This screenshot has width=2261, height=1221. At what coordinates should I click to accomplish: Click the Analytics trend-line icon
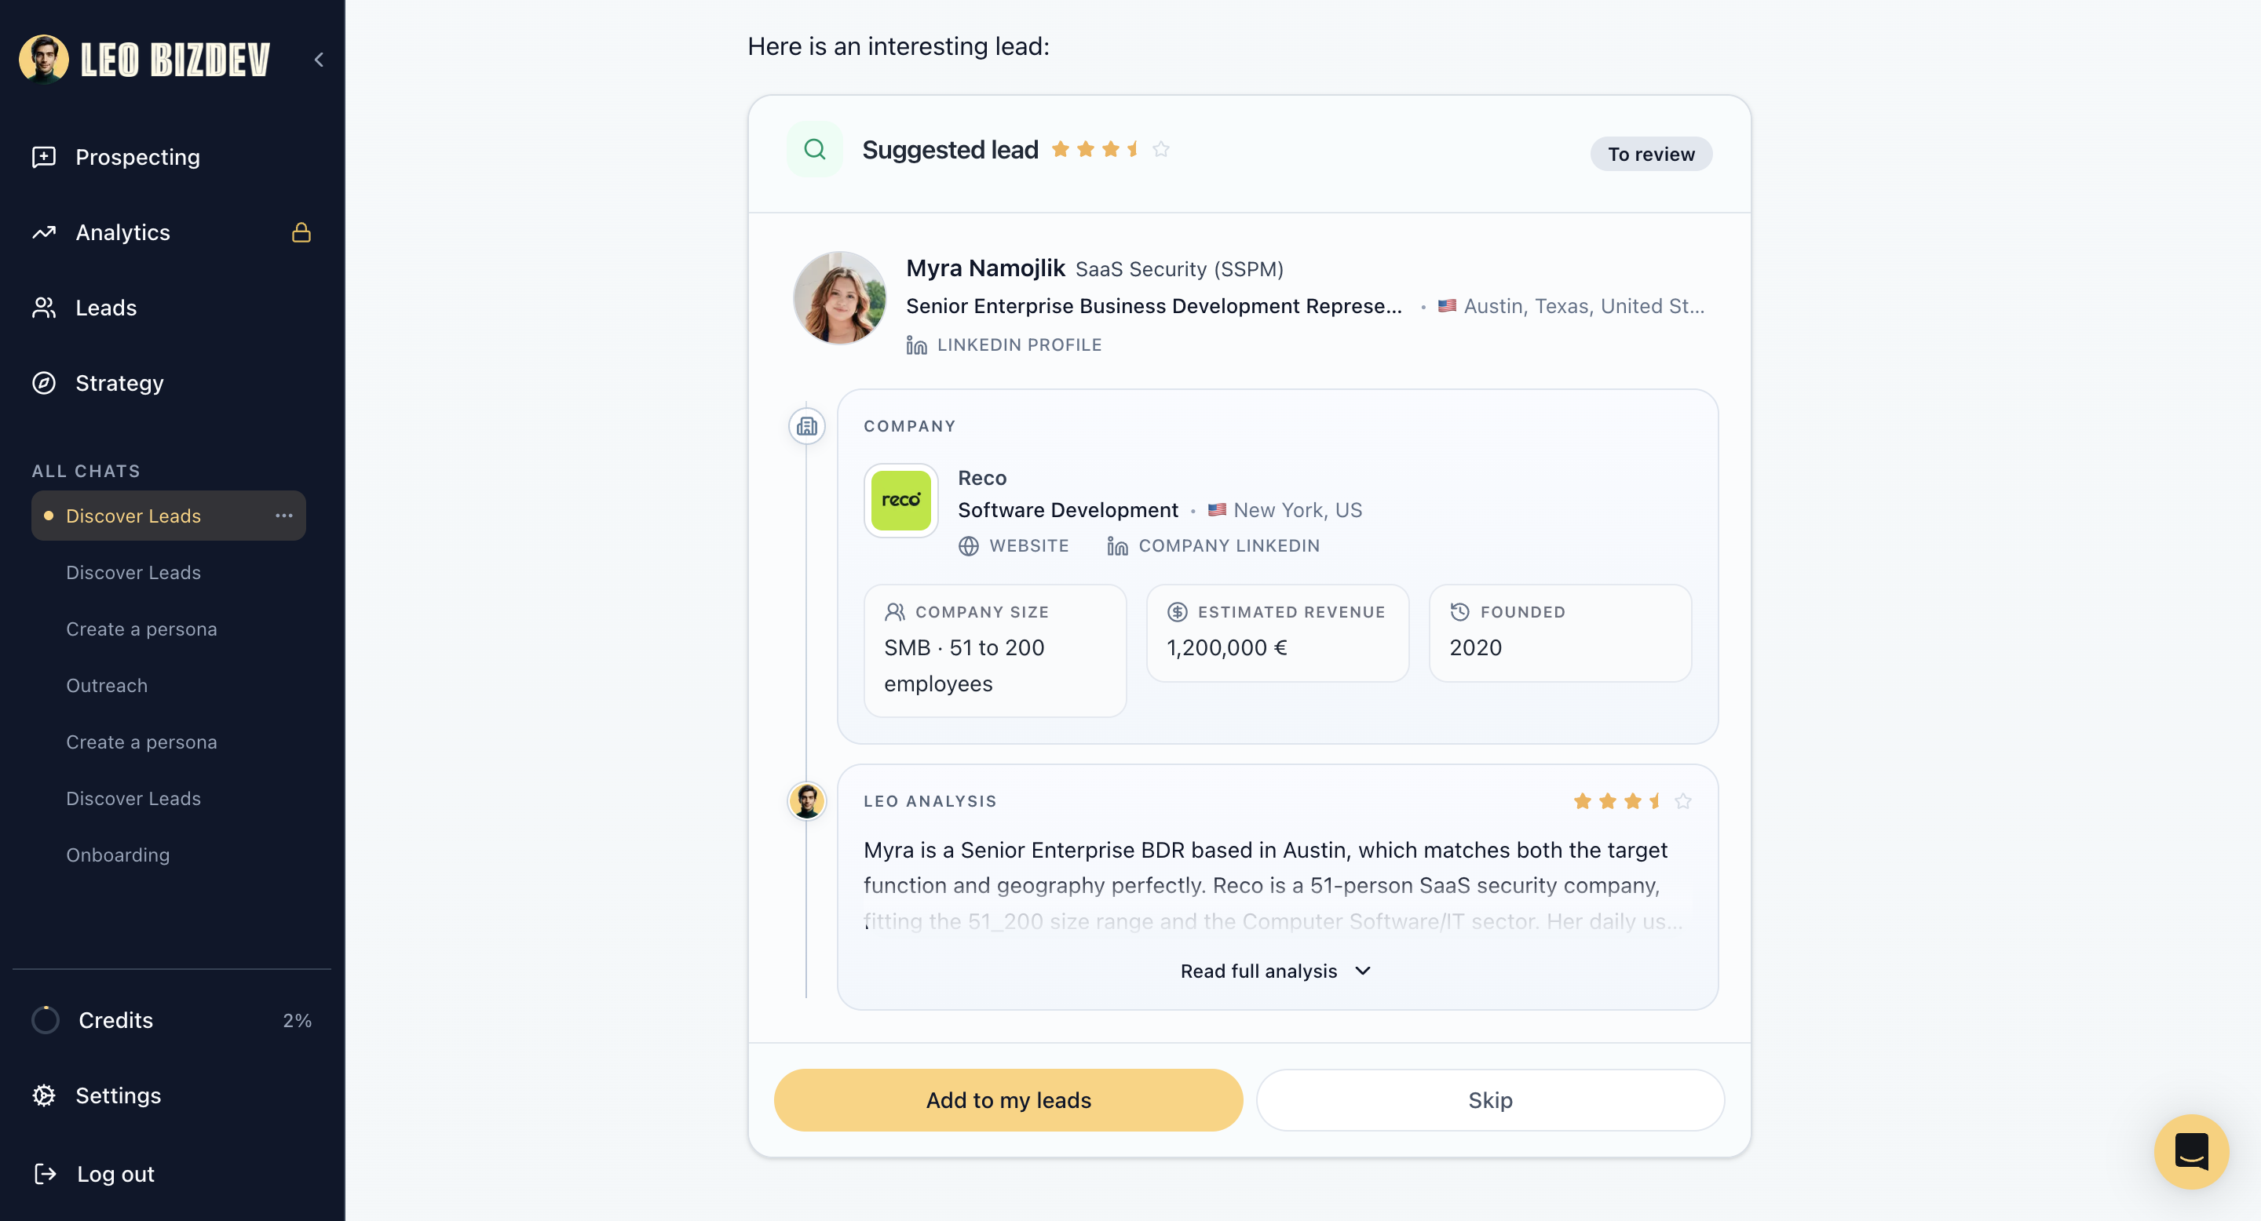point(44,232)
